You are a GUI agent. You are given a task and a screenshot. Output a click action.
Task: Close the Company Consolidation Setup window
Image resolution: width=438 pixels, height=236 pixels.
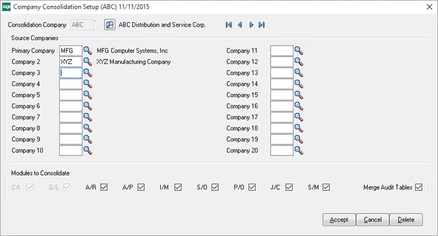[x=430, y=7]
